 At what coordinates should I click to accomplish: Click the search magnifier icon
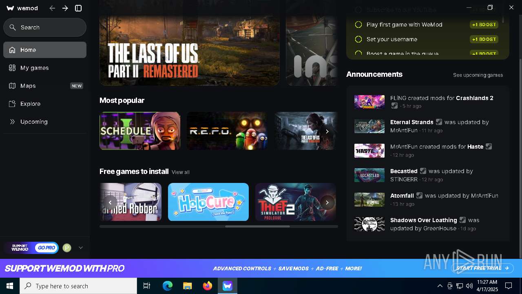point(13,27)
